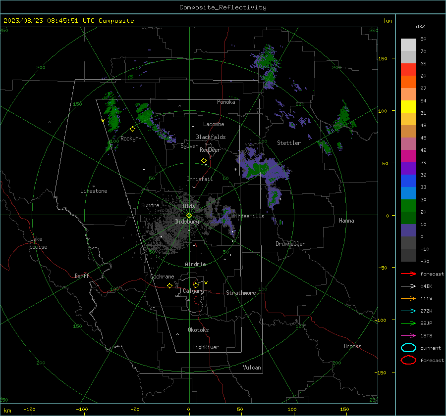Click the yellow diamond marker near Red Deer
Screen dimensions: 446x416
click(204, 161)
